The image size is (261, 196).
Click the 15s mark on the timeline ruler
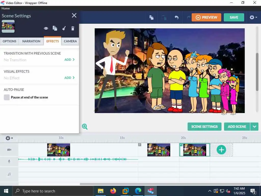[x=122, y=138]
